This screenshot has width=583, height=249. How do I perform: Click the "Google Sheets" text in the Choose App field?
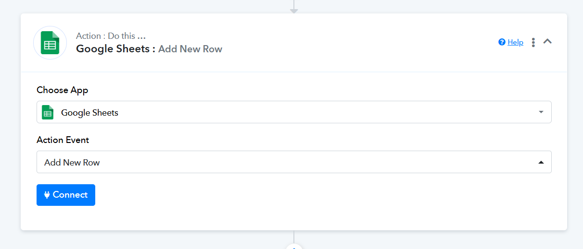tap(89, 113)
